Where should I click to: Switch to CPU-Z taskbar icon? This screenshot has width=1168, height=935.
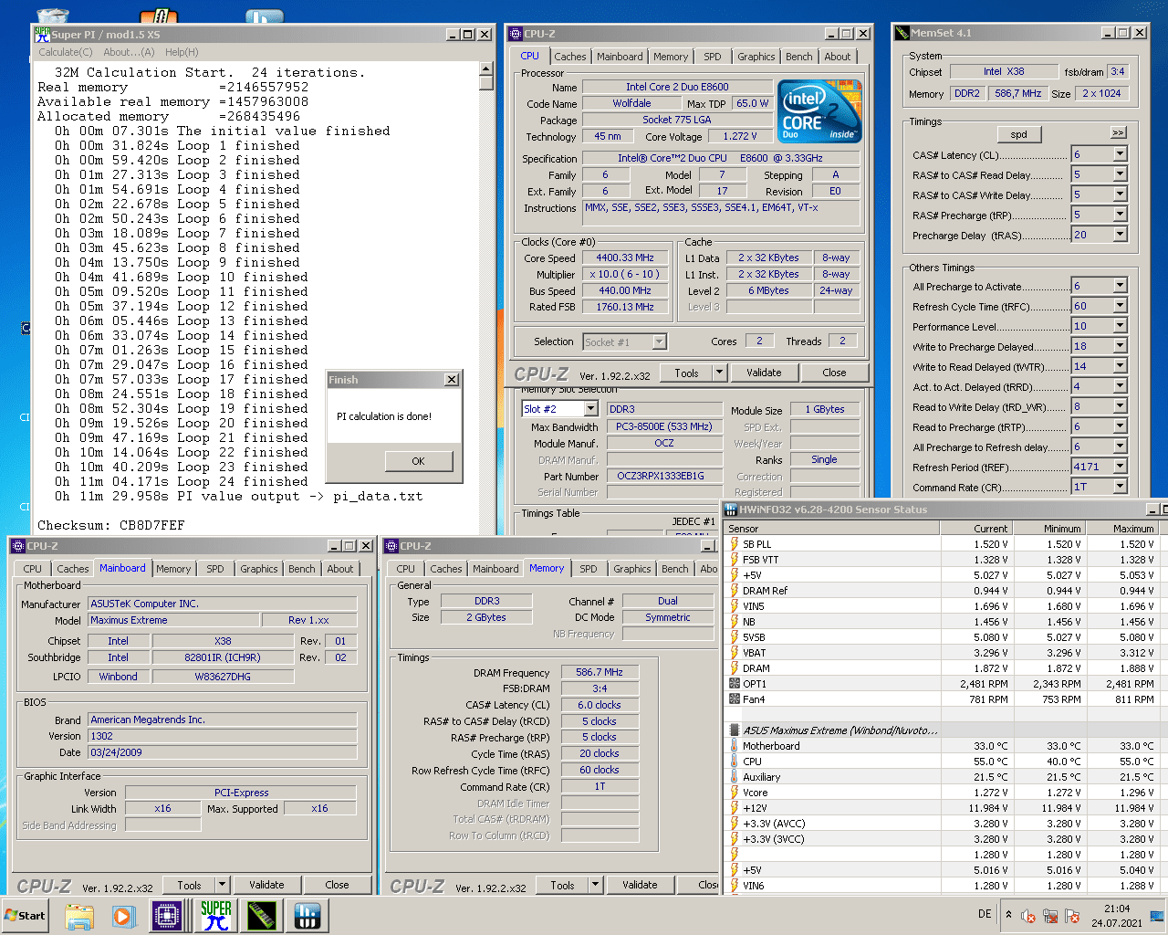tap(168, 916)
